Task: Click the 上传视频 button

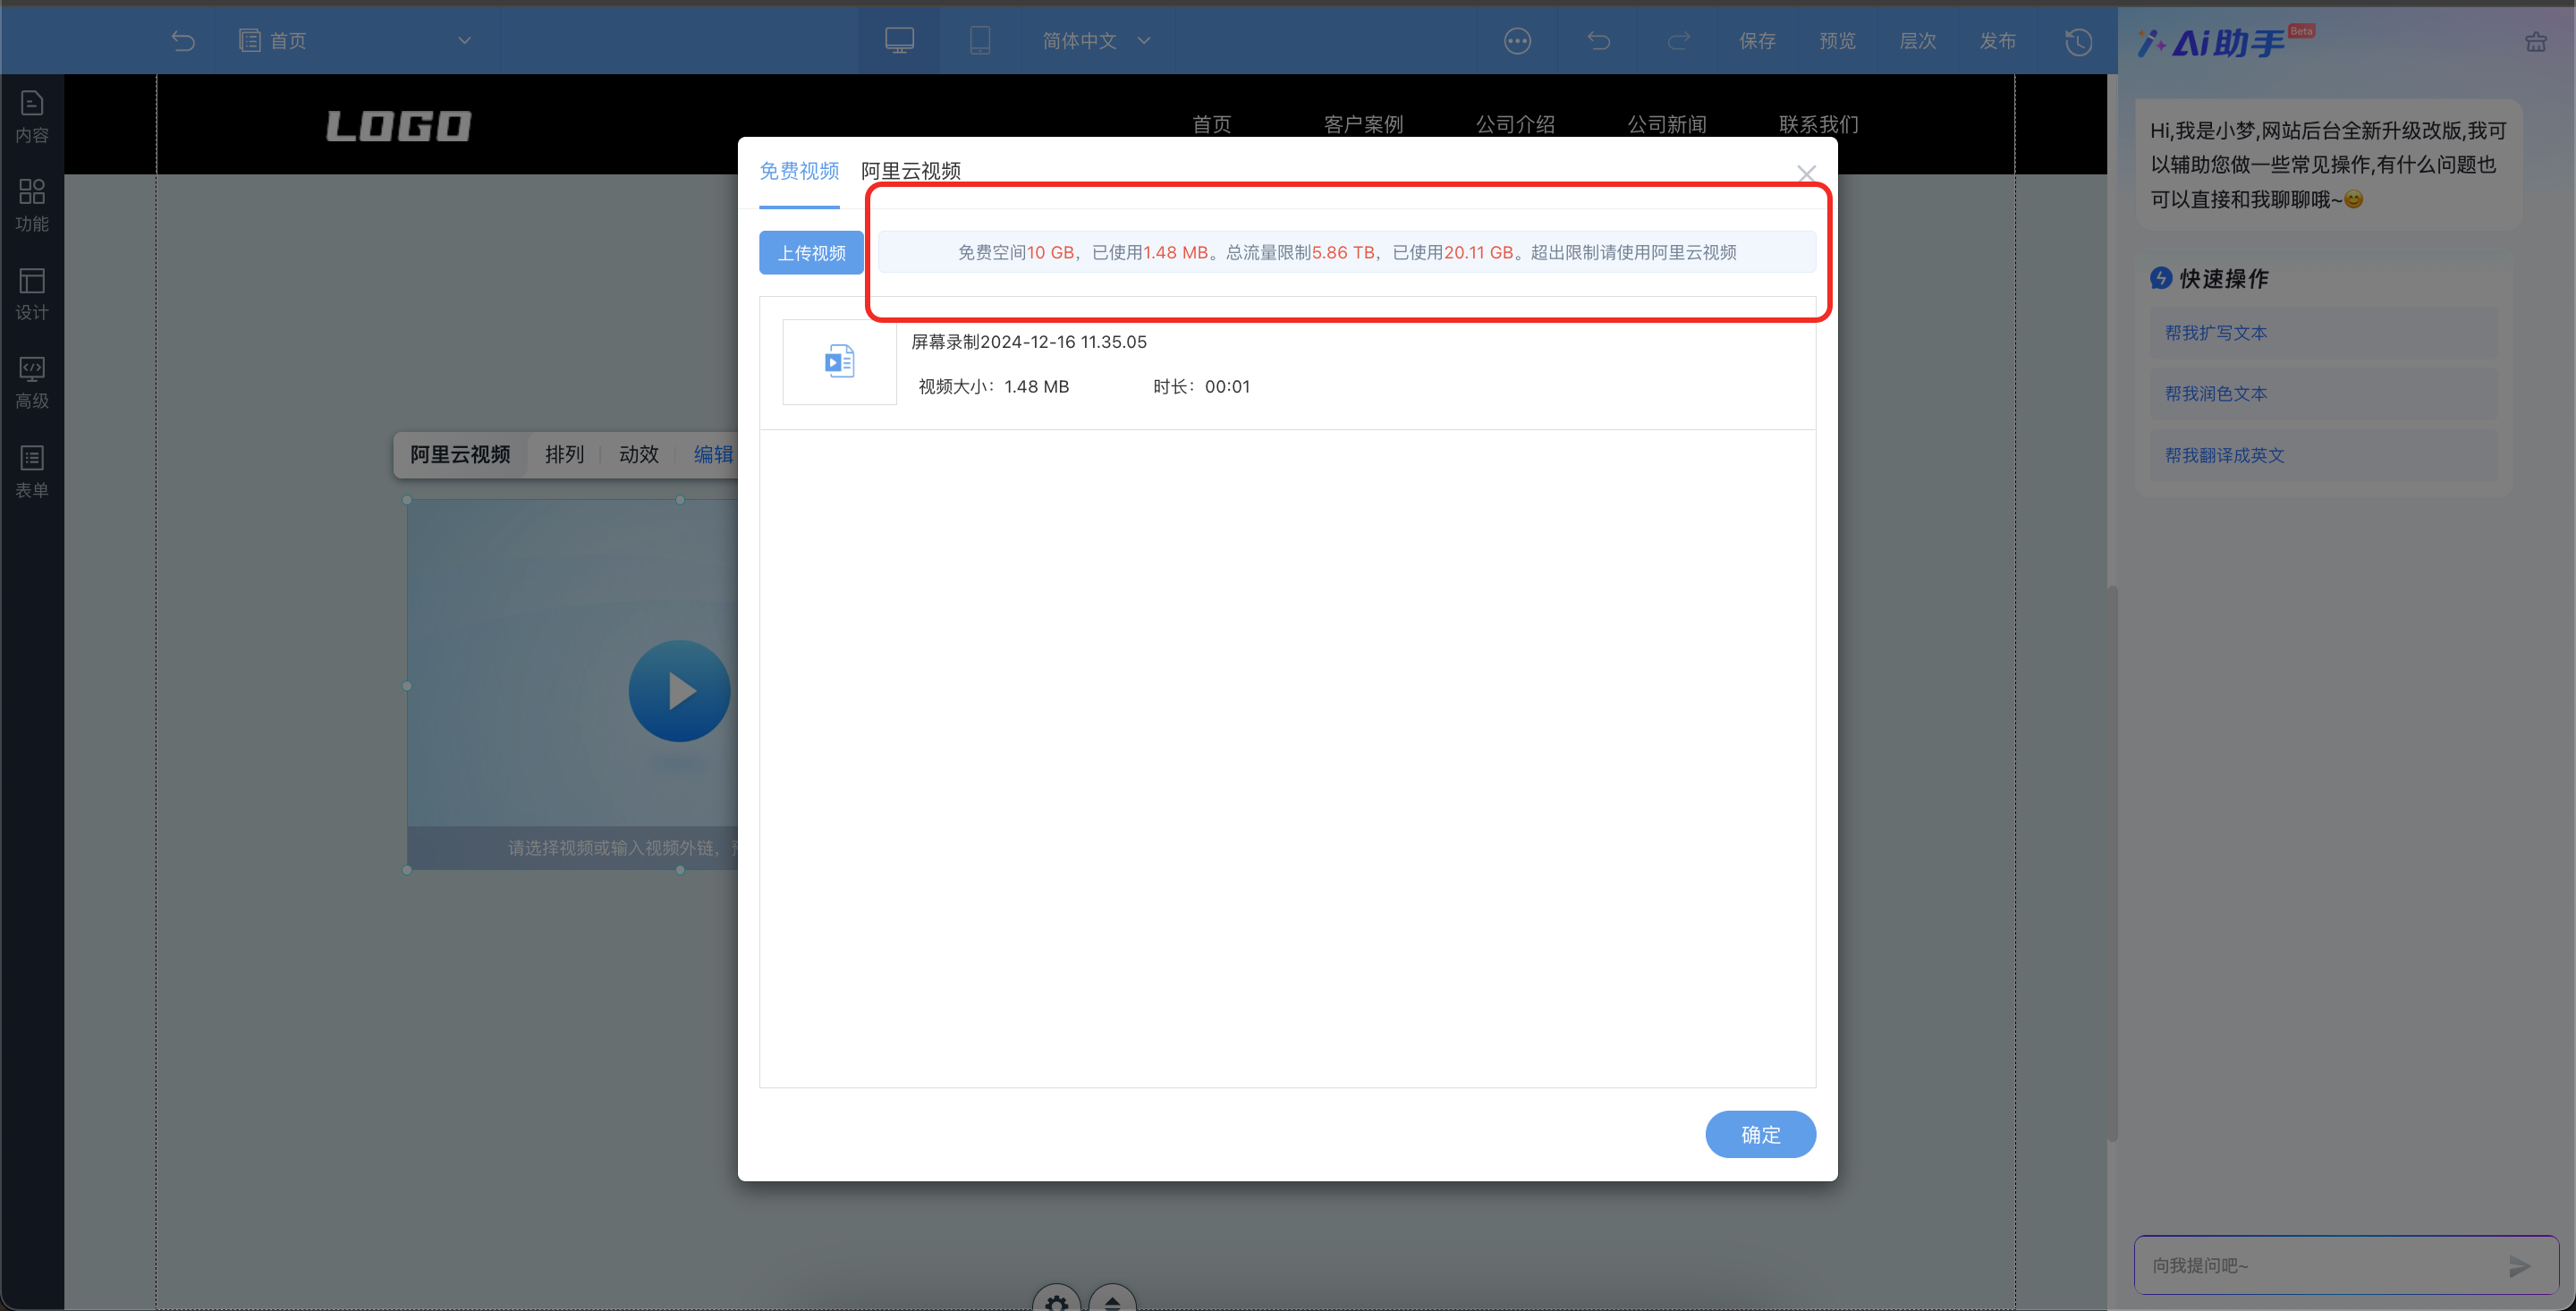Action: tap(811, 253)
